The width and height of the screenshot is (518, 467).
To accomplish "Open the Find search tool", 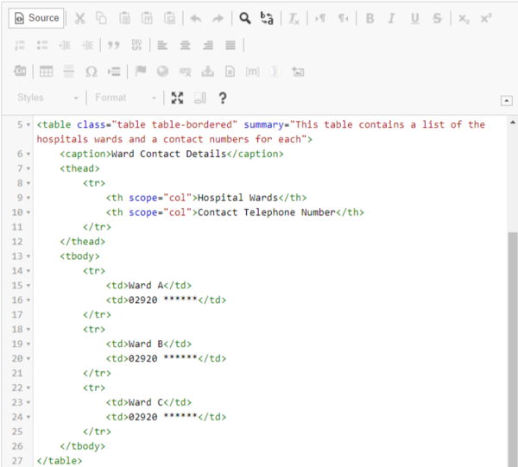I will coord(245,18).
